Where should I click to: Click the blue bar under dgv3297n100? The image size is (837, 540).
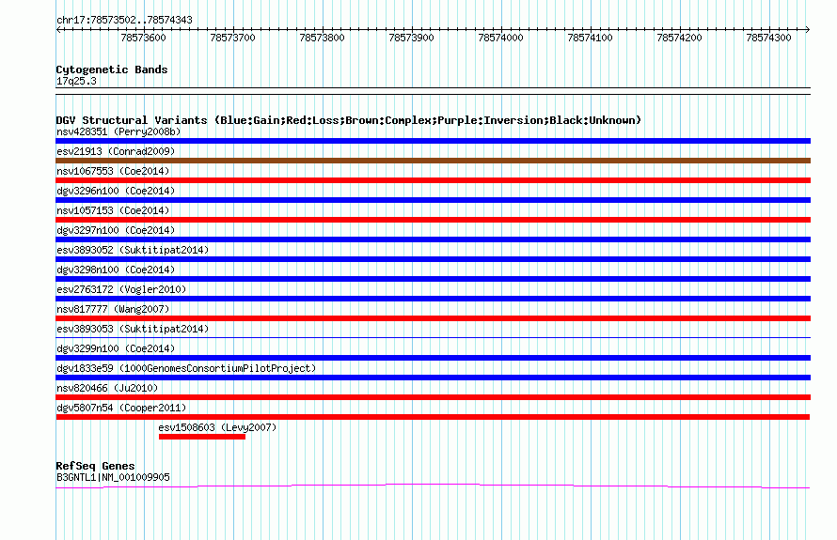point(433,239)
